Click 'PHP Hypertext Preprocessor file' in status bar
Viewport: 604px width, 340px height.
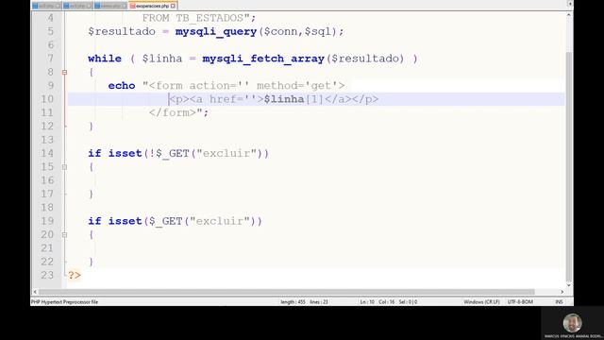(64, 302)
